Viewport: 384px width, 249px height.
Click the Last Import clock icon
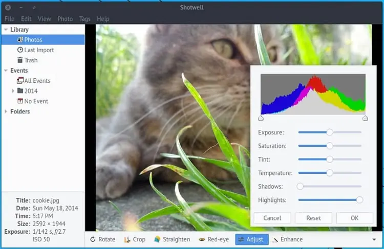point(20,50)
